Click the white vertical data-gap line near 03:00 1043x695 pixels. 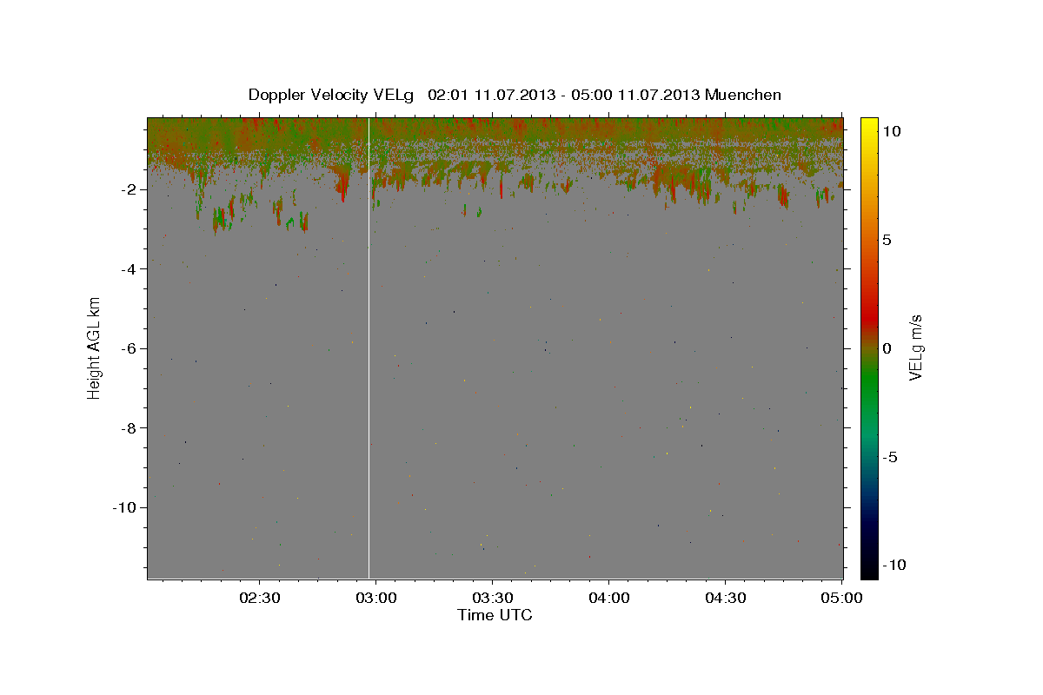[369, 347]
